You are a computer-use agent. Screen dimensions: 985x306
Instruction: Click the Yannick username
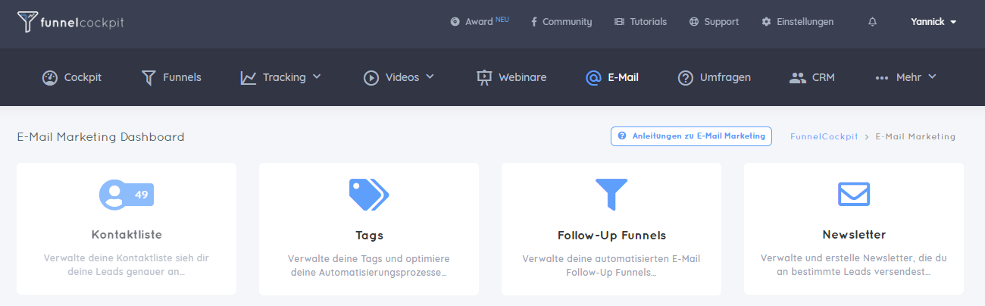pos(927,22)
